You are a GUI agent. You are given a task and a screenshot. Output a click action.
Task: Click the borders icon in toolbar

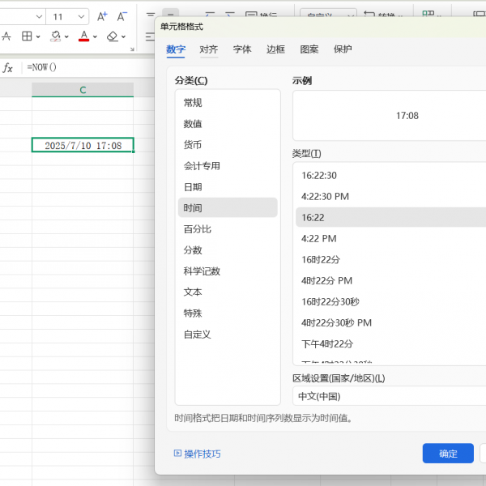pos(27,36)
